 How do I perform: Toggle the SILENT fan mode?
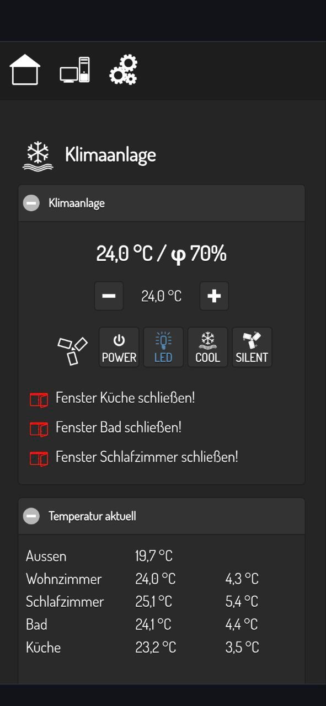click(x=252, y=347)
